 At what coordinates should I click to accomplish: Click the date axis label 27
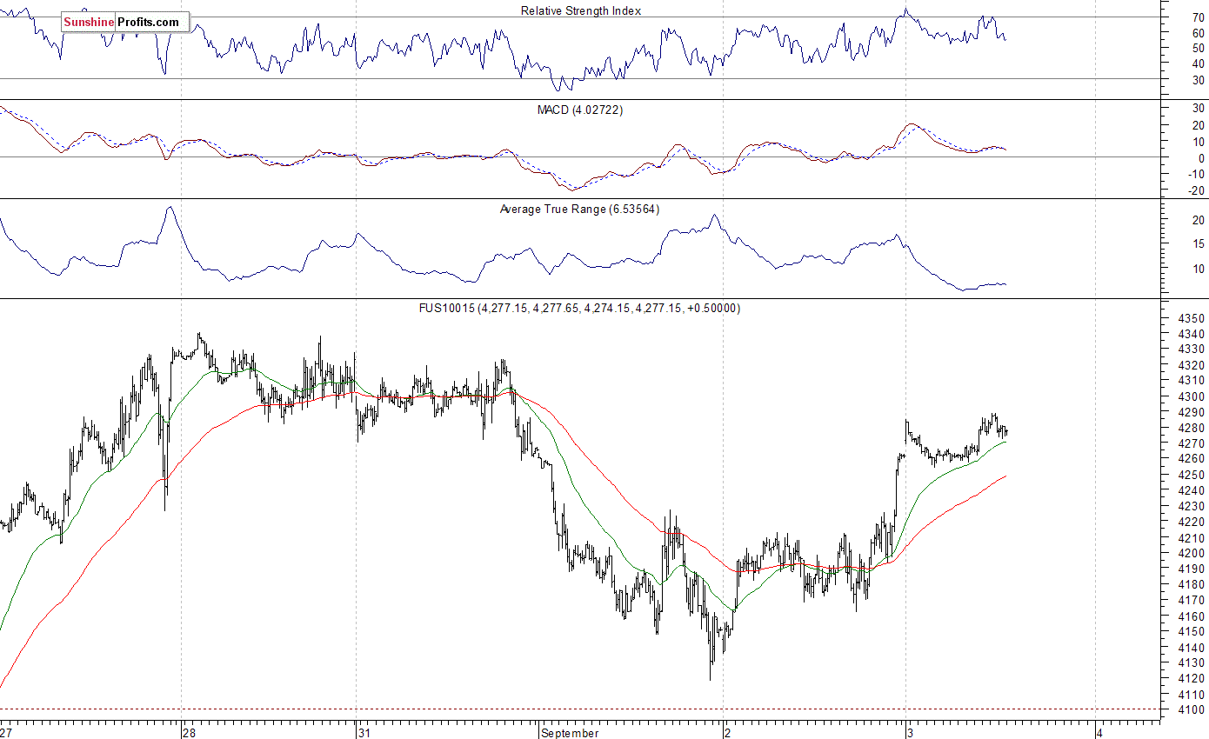(7, 733)
